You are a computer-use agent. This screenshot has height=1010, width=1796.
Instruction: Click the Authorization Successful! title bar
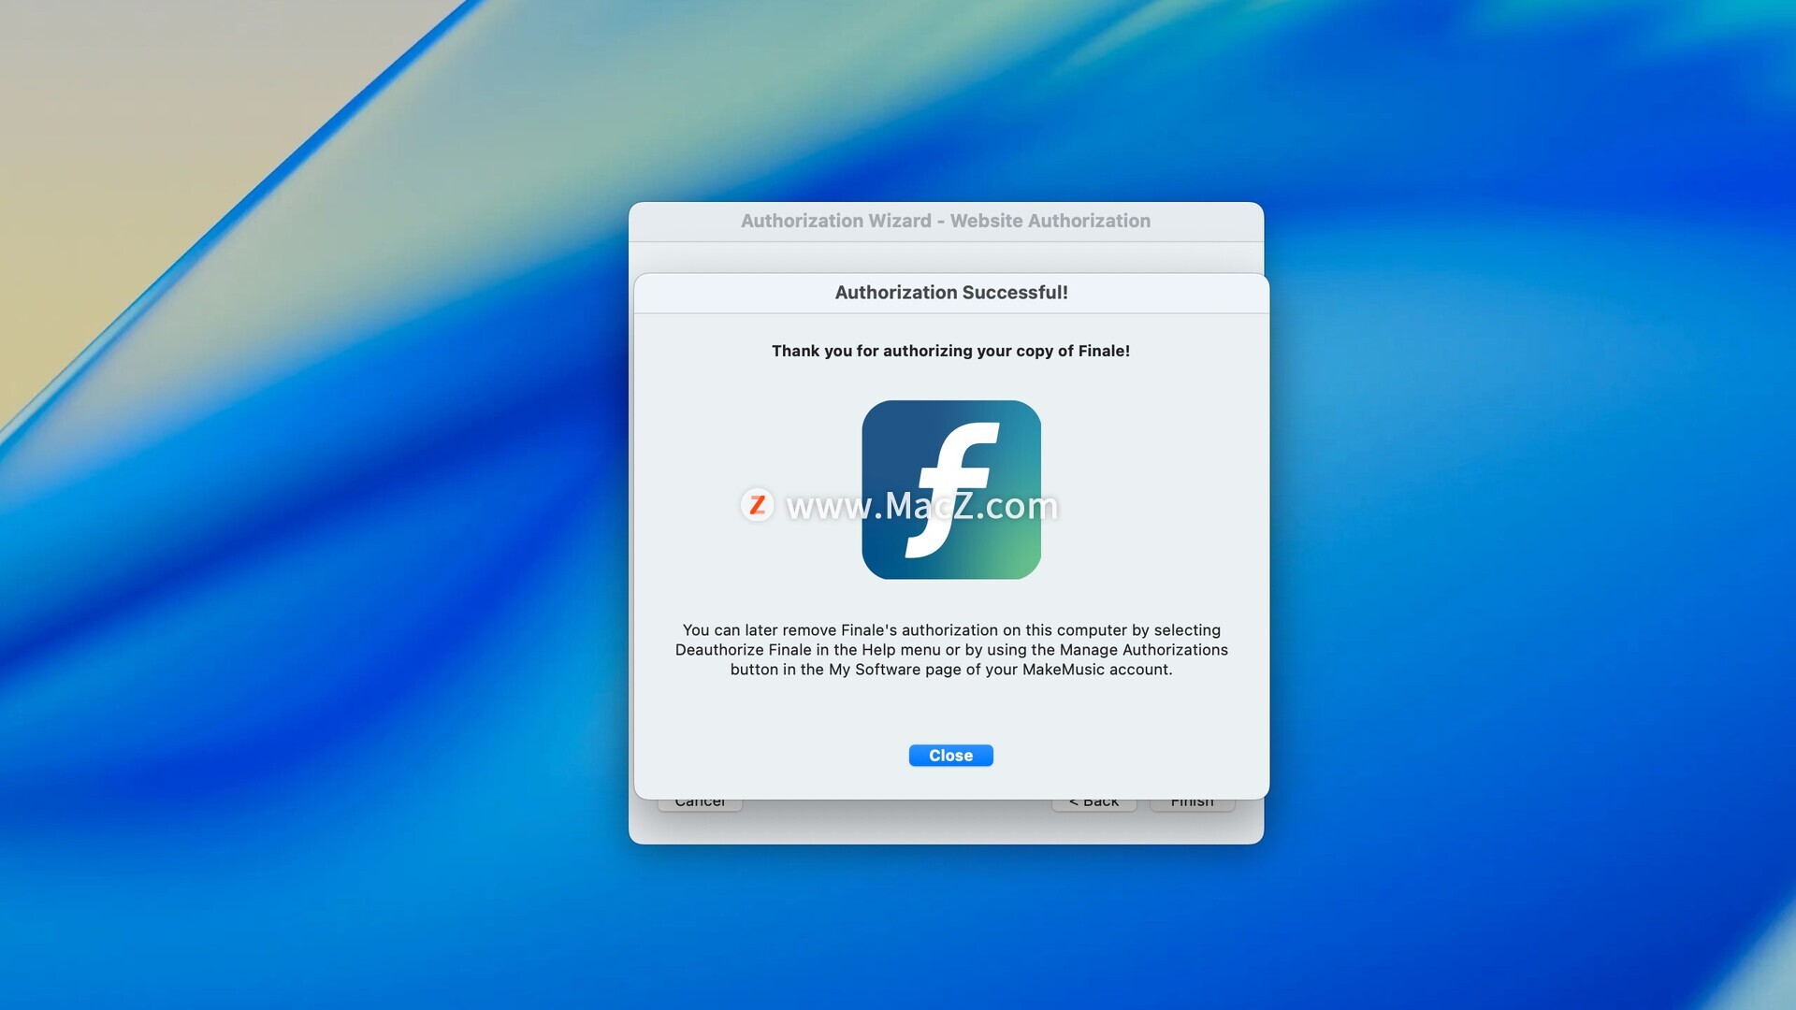tap(950, 293)
